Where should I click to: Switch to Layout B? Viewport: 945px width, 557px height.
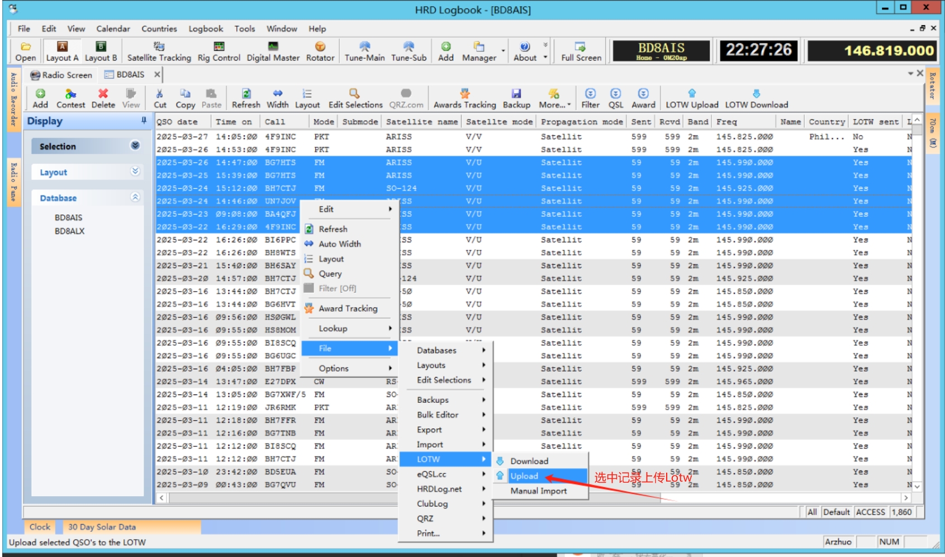pos(101,51)
